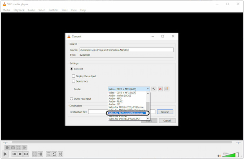Take a snapshot with camera icon
This screenshot has height=159, width=244.
(x=13, y=148)
